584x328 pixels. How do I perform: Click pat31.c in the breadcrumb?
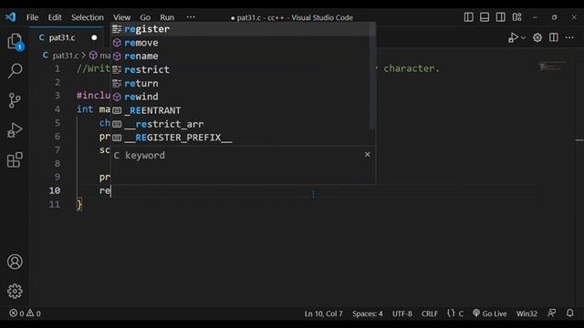(x=66, y=56)
